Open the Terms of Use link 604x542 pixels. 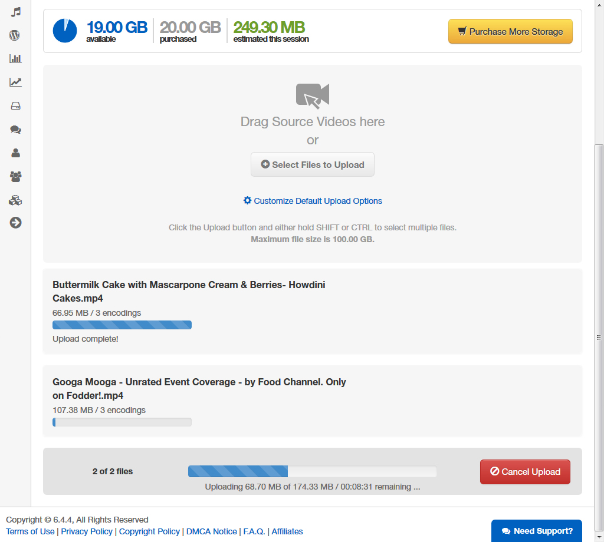tap(30, 531)
